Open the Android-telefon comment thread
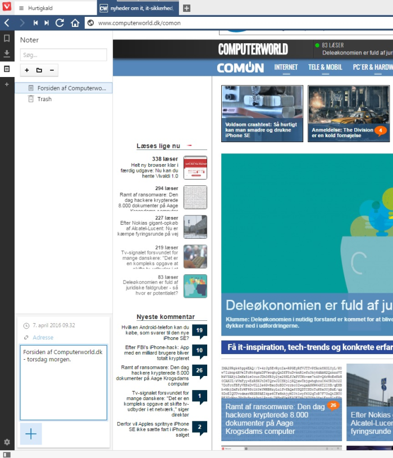393x458 pixels. coord(155,333)
